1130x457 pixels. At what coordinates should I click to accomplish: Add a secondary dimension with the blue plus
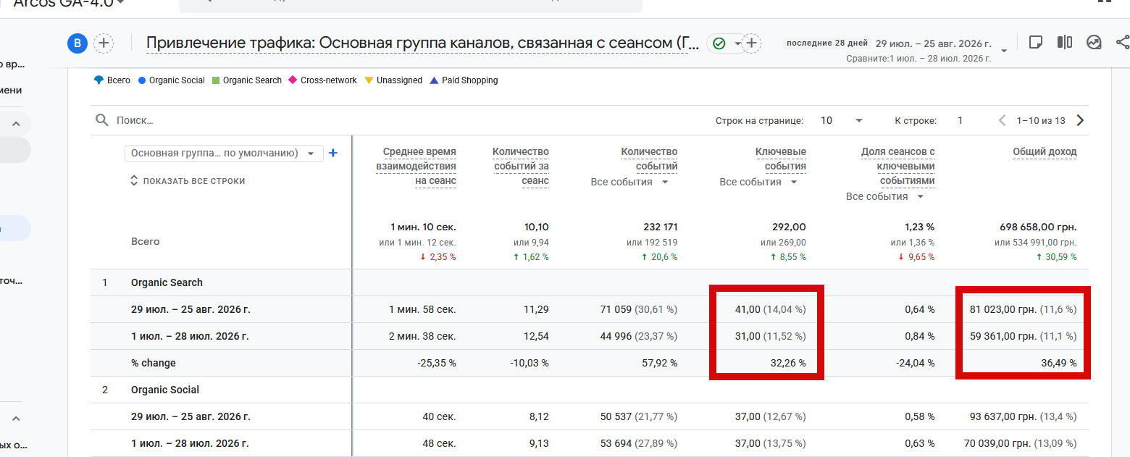333,153
